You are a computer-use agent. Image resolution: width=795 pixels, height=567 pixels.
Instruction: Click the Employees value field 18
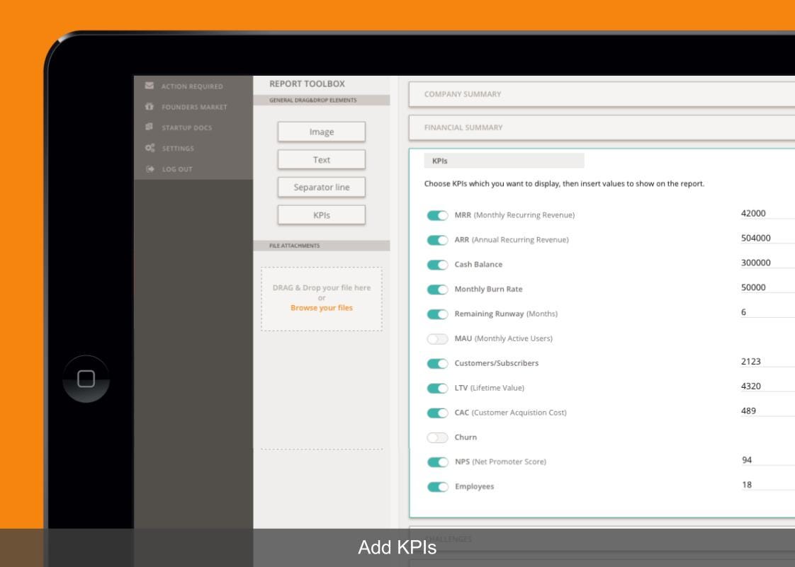click(767, 485)
